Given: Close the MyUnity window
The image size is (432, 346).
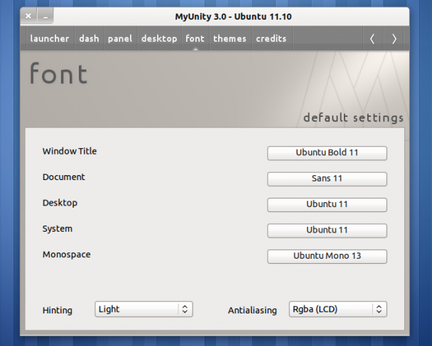Looking at the screenshot, I should [28, 16].
